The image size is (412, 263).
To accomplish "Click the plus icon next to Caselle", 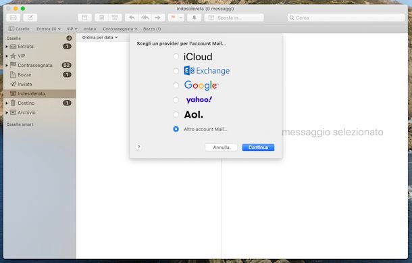I will tap(69, 38).
